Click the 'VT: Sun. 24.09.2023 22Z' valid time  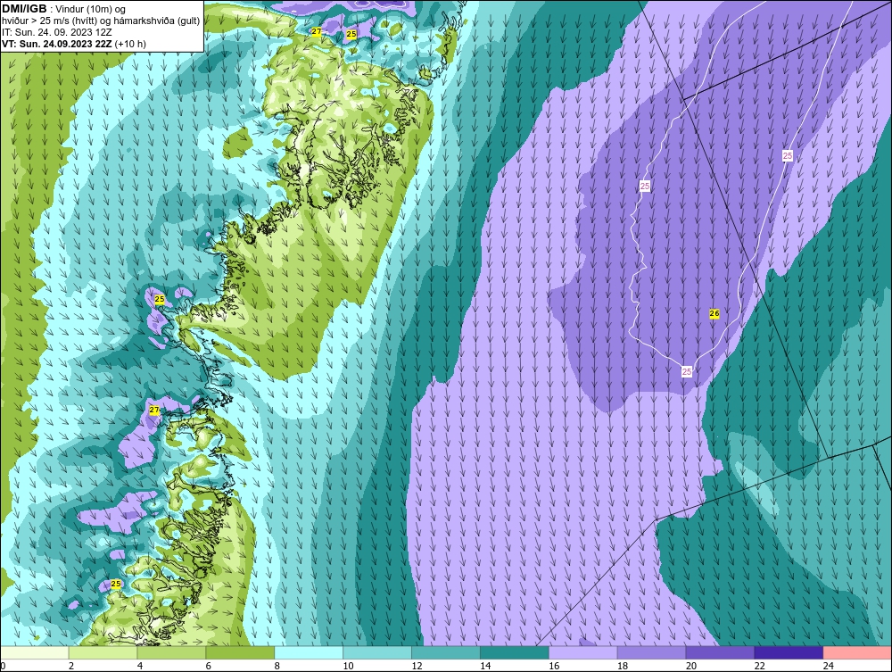pyautogui.click(x=57, y=43)
